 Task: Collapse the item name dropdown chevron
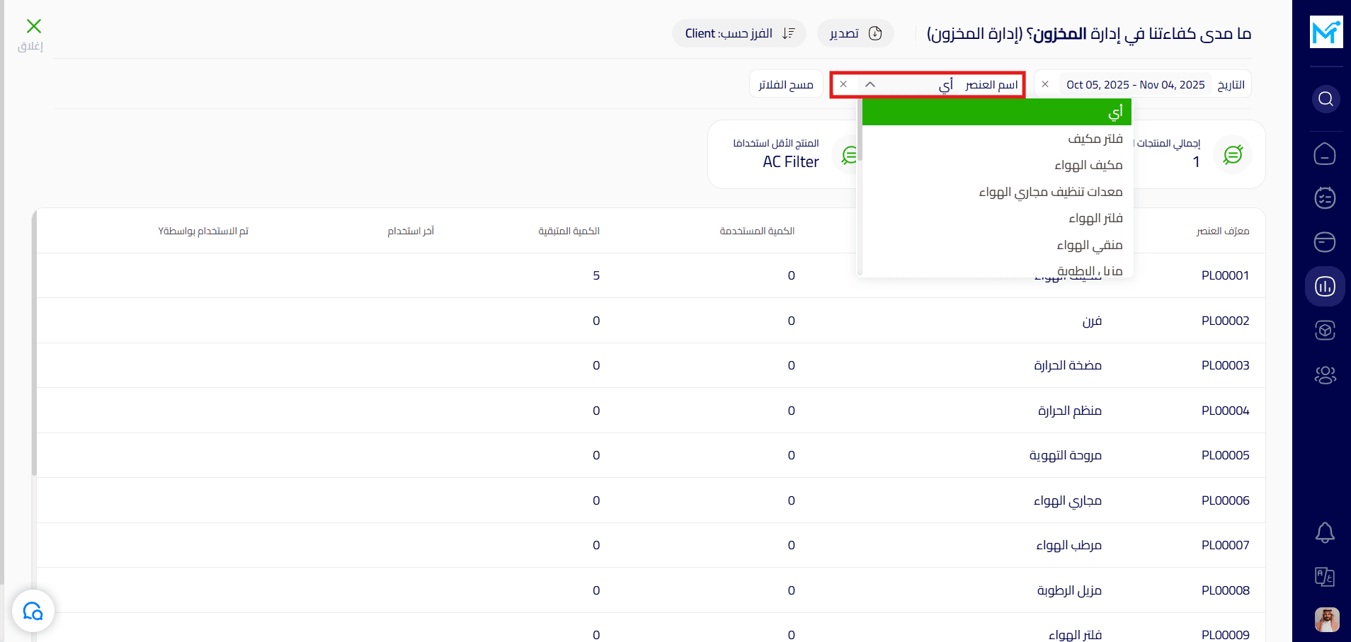pyautogui.click(x=870, y=84)
